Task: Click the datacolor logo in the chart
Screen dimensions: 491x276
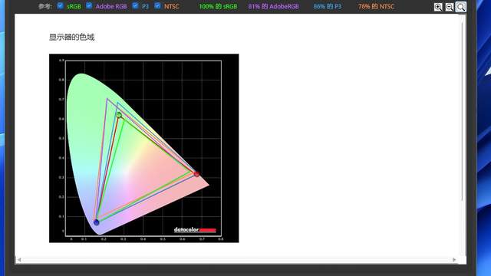Action: coord(195,230)
